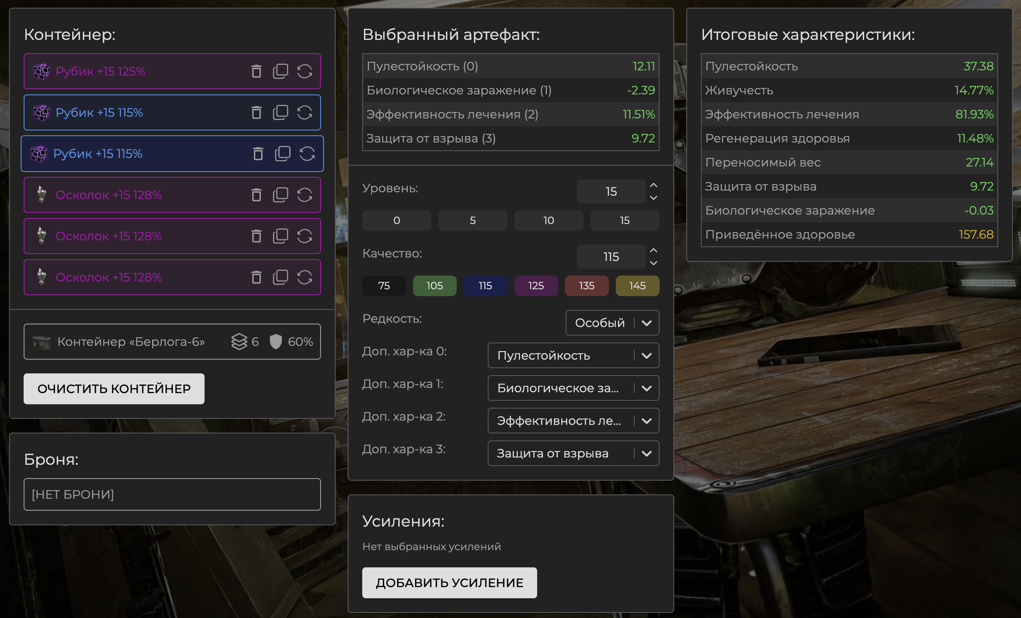
Task: Set level preset to 15
Action: (x=625, y=221)
